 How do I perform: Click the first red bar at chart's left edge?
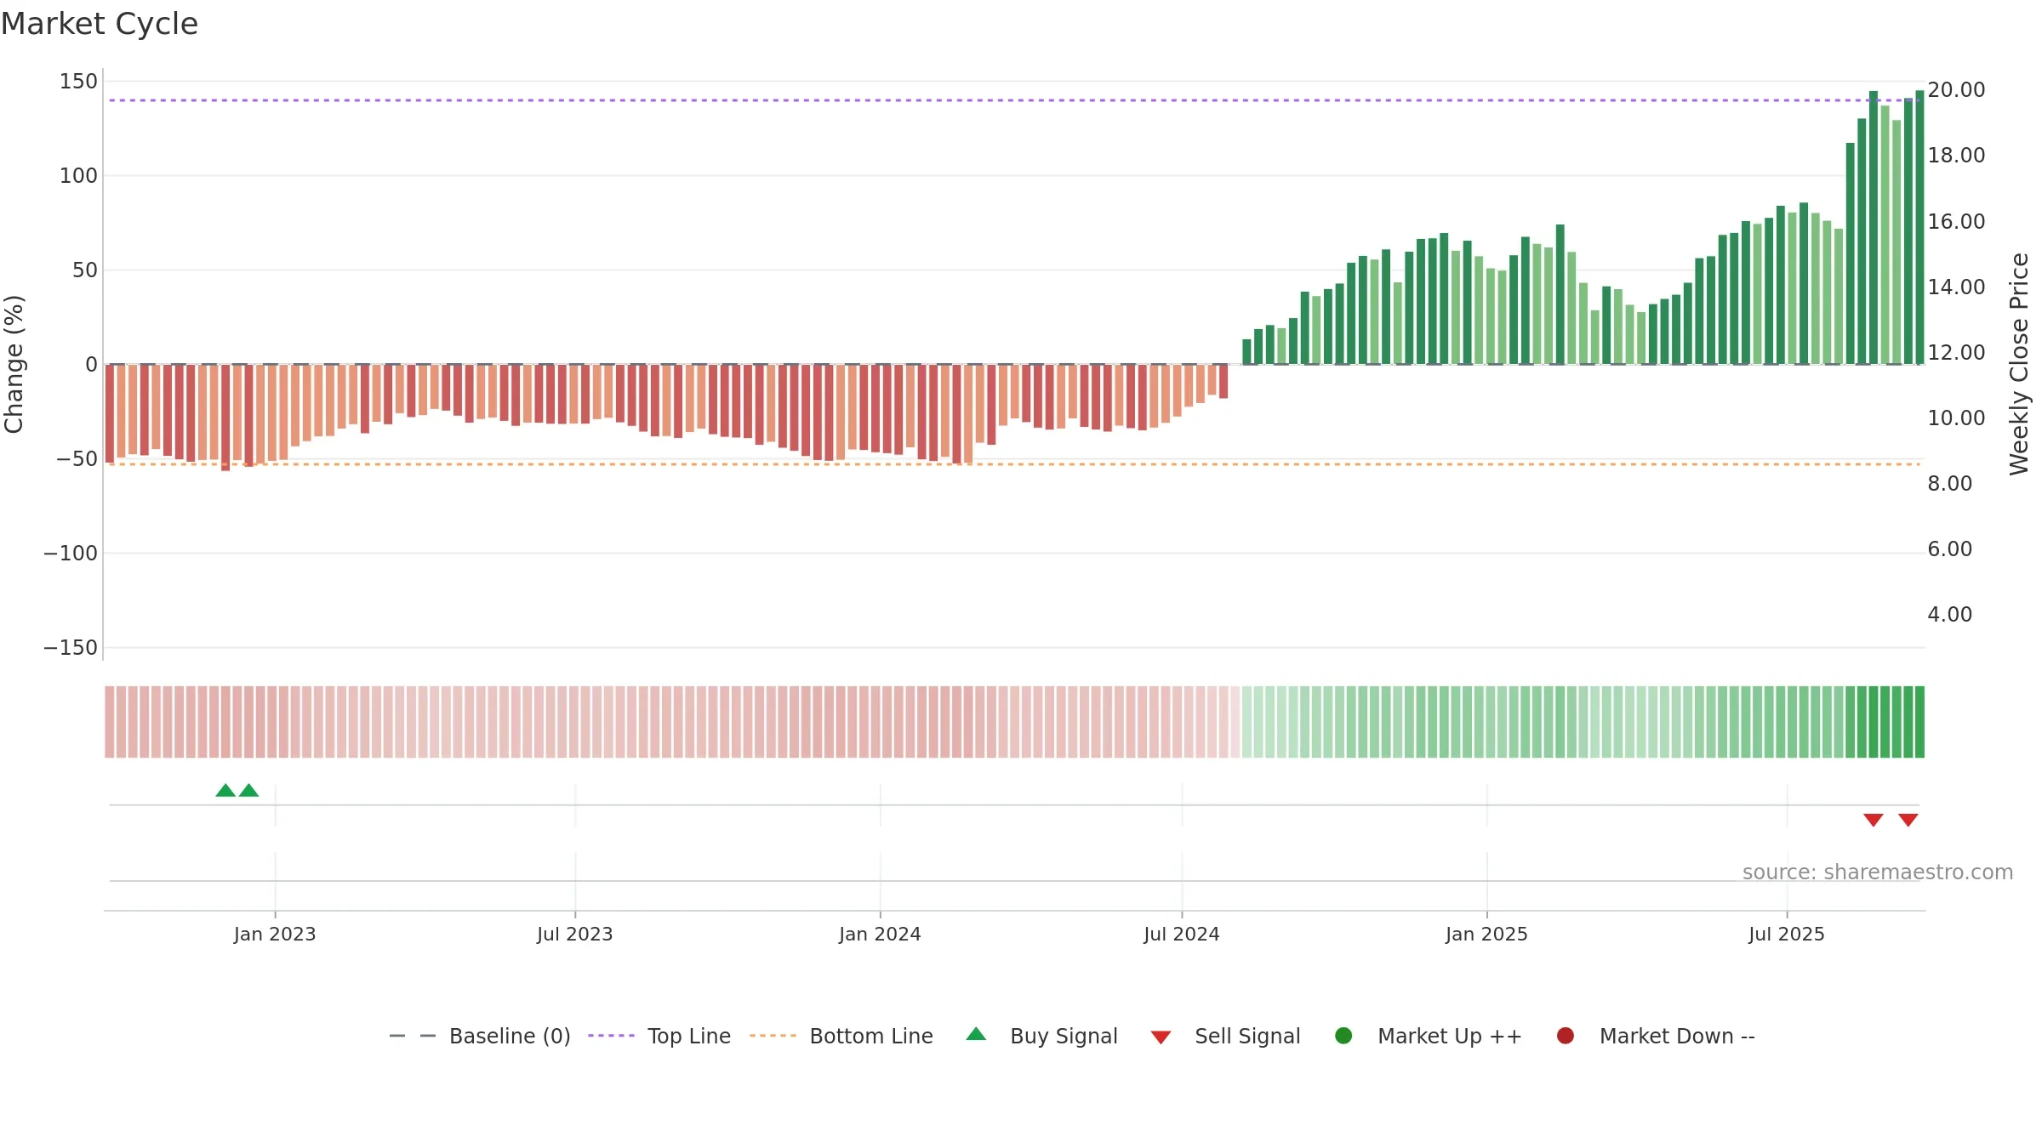(x=110, y=413)
